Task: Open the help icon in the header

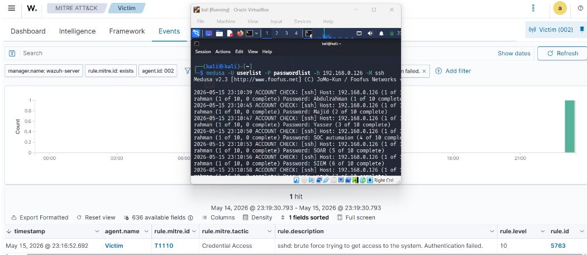Action: pos(581,8)
